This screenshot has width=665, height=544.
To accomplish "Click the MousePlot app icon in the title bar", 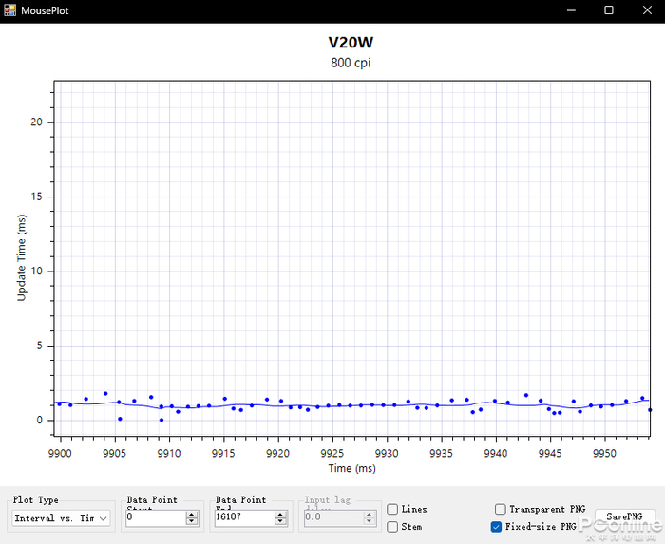I will (x=10, y=10).
